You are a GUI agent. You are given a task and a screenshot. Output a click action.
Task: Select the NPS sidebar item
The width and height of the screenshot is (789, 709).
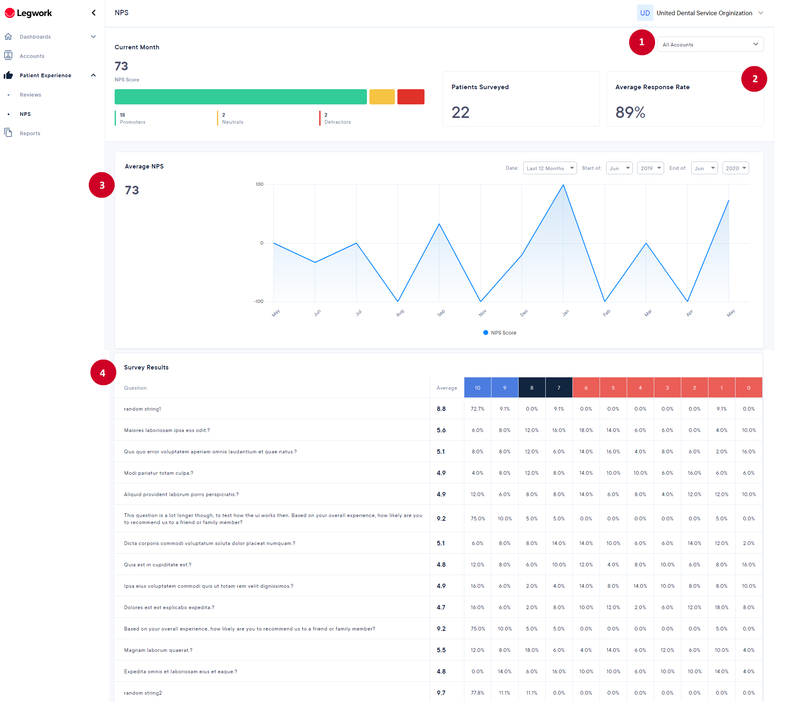(x=25, y=114)
